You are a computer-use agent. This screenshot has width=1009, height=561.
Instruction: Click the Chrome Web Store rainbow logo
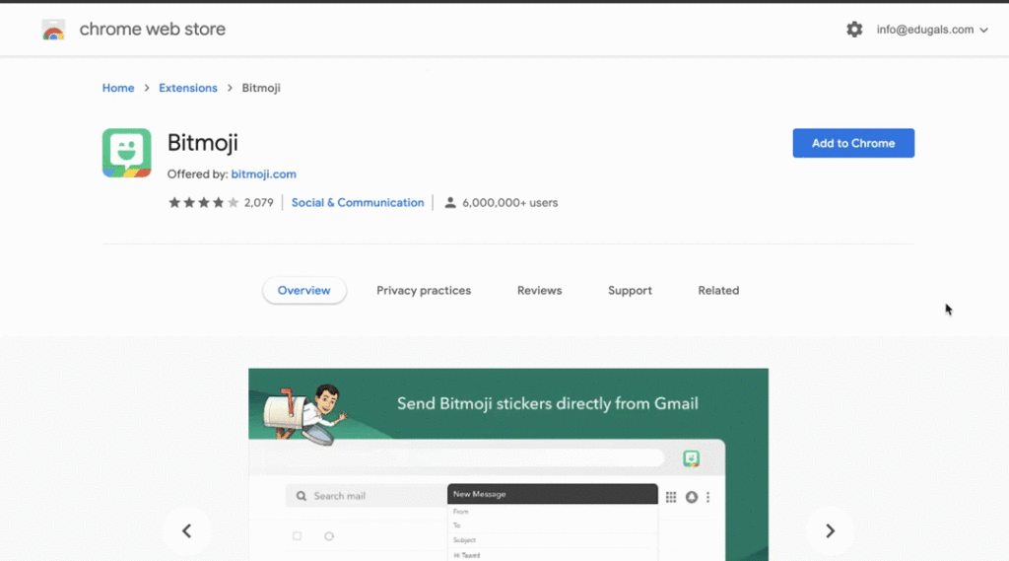[x=53, y=30]
